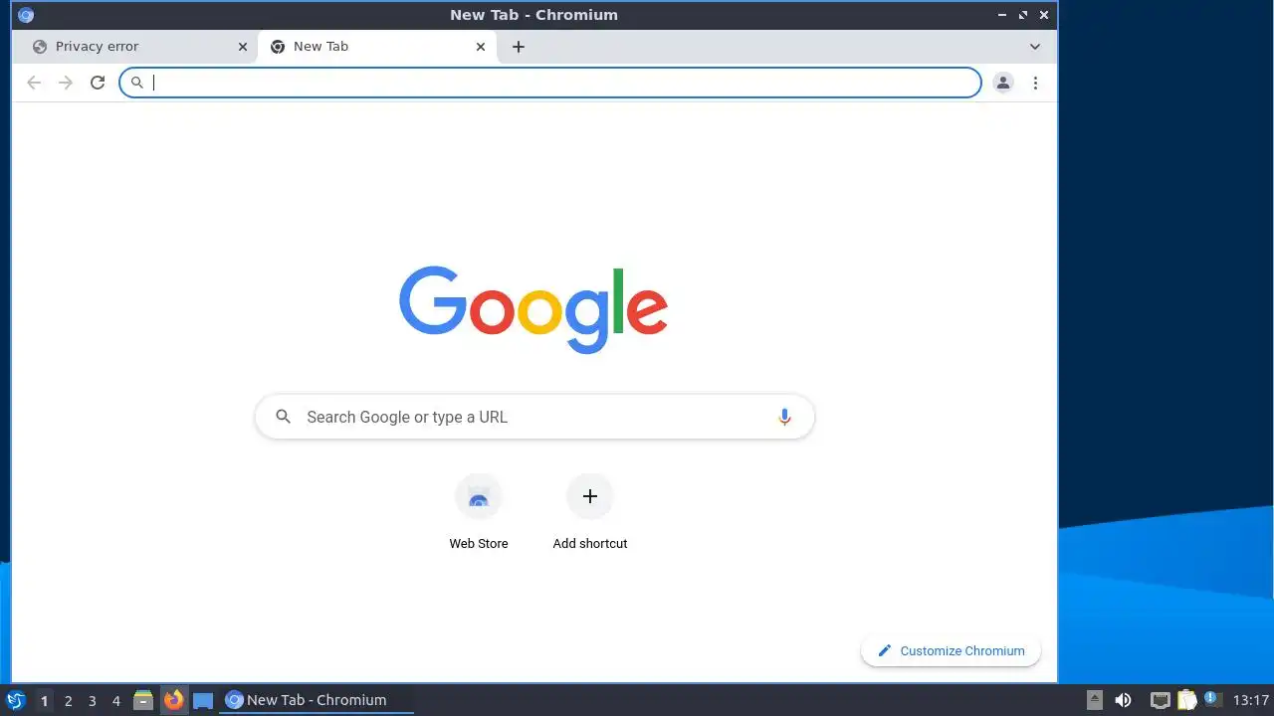The image size is (1274, 716).
Task: Select workspace 1 in the pager
Action: coord(44,701)
